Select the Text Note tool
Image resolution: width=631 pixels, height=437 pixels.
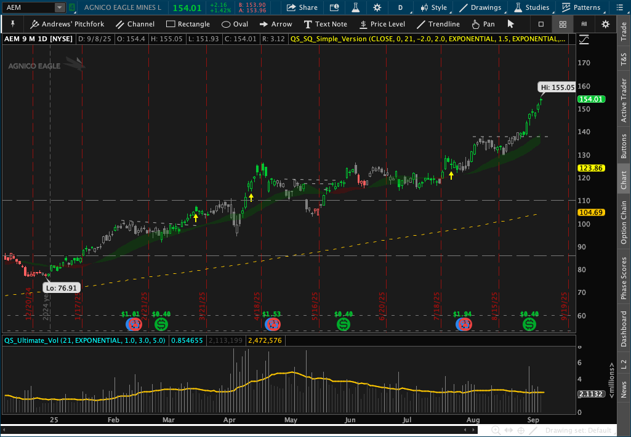325,24
